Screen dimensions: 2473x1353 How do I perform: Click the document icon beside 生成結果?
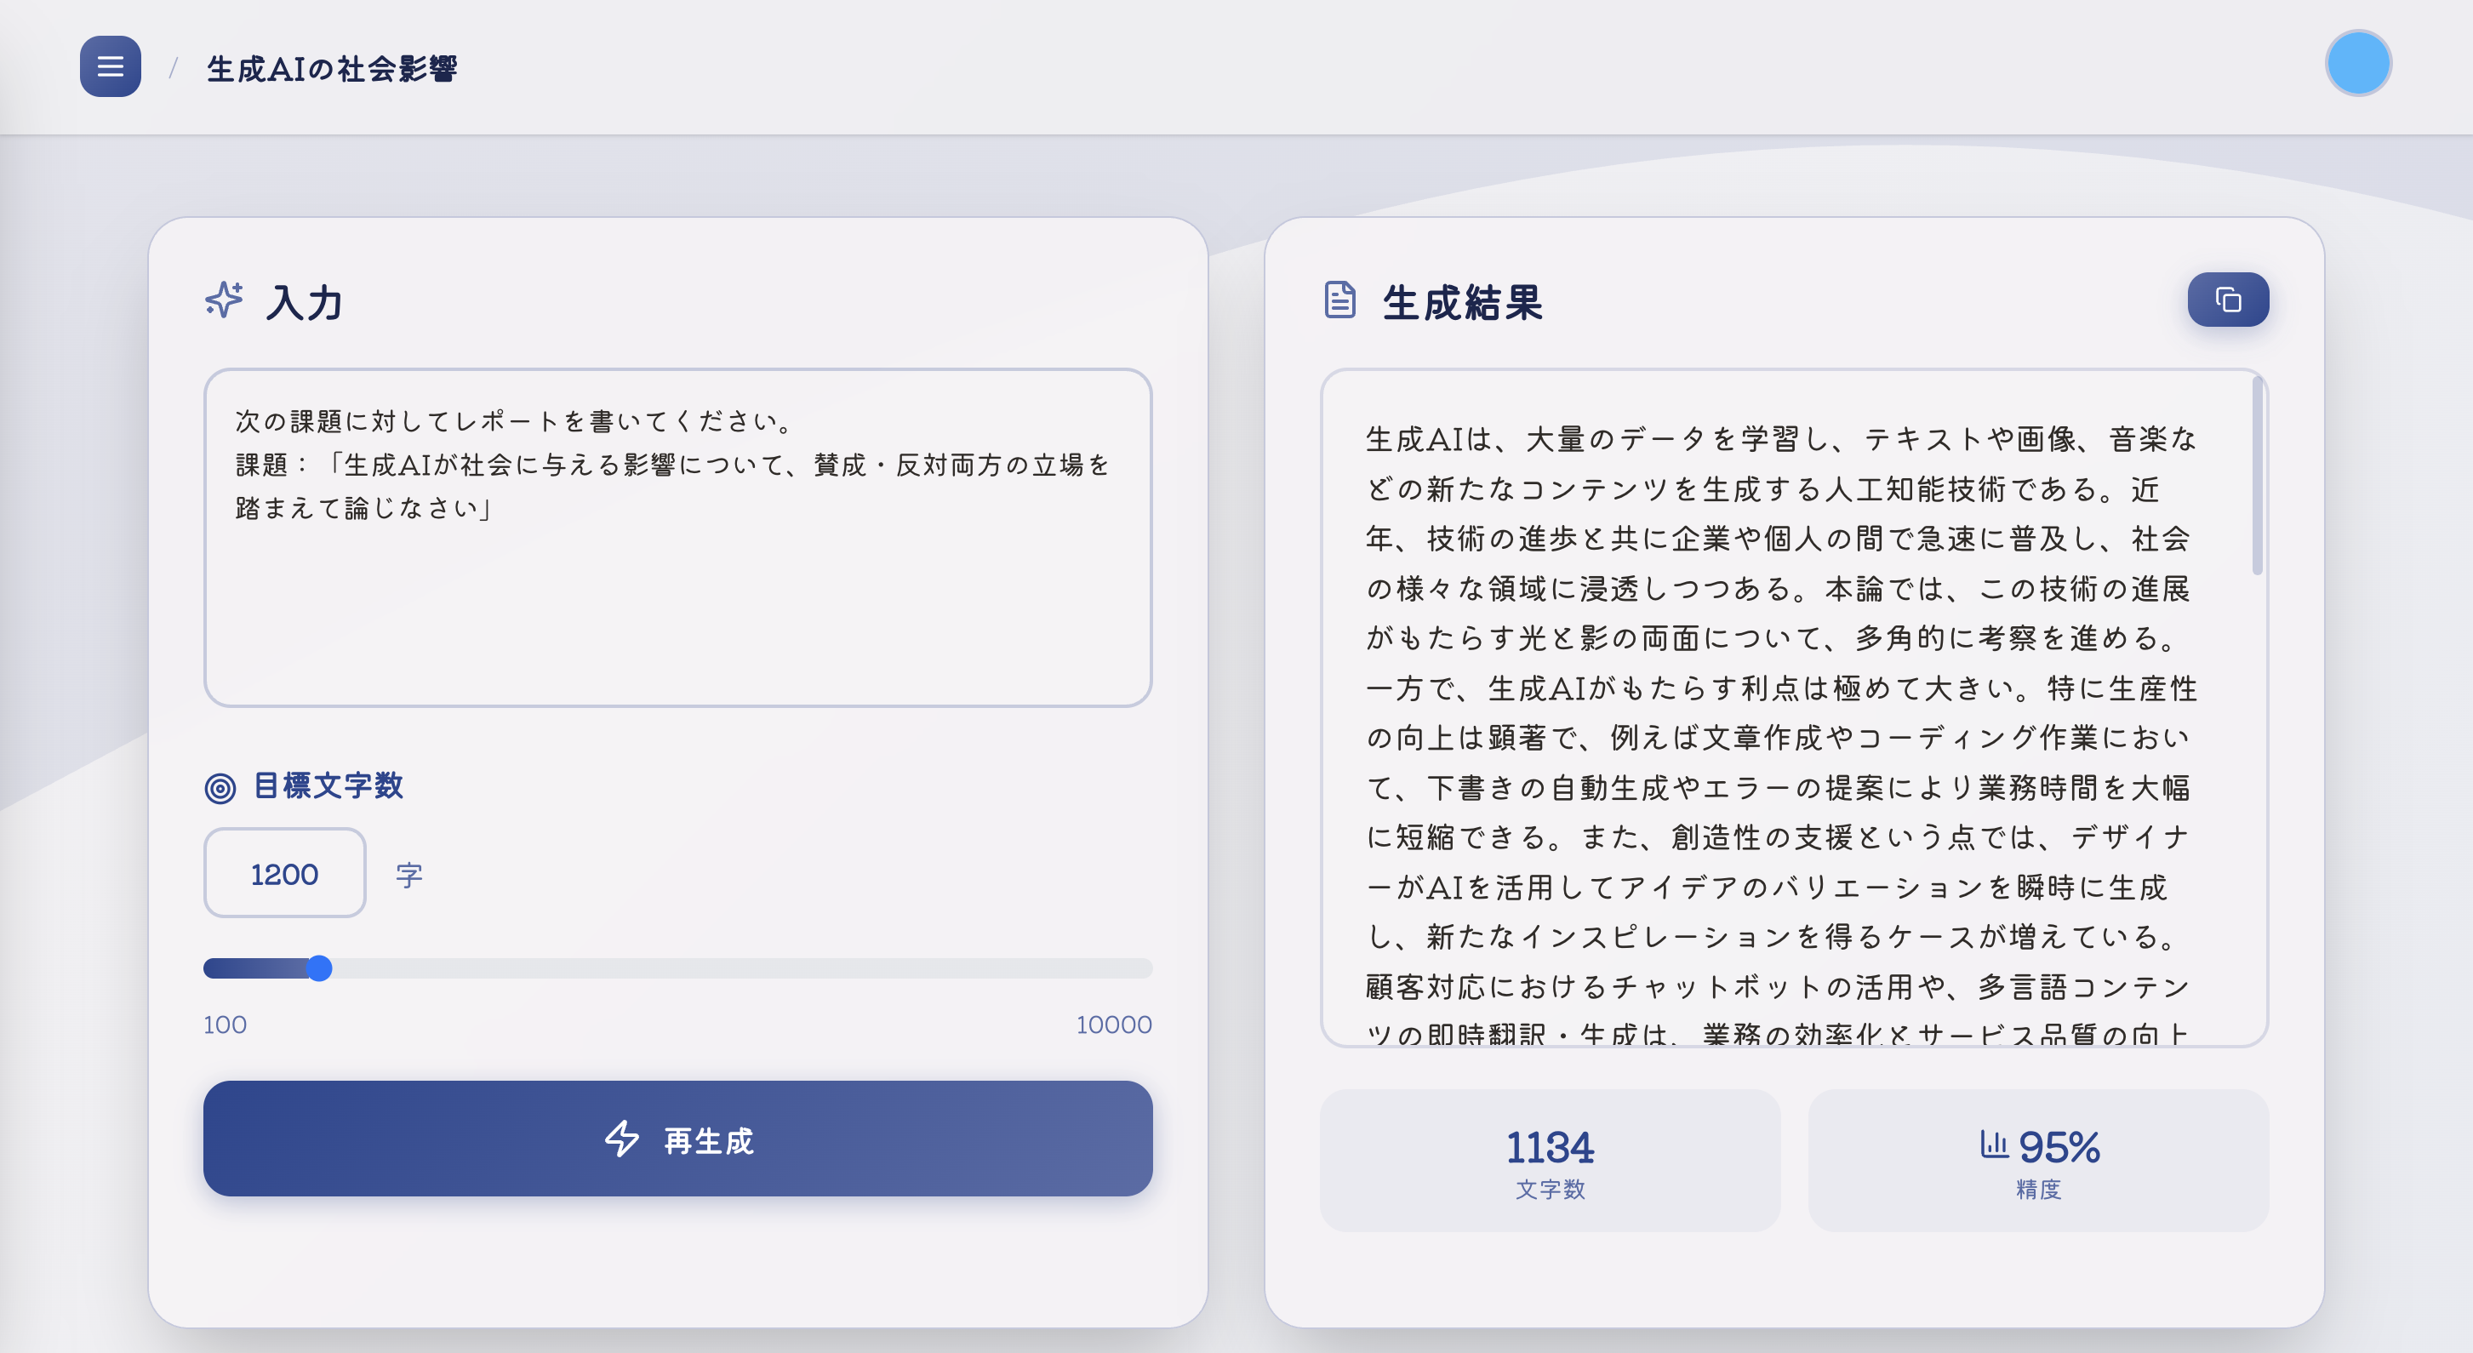[1339, 300]
